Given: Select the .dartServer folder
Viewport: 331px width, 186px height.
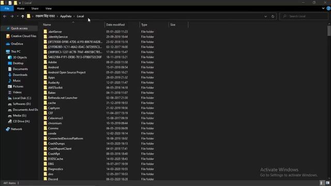Looking at the screenshot, I should (55, 32).
